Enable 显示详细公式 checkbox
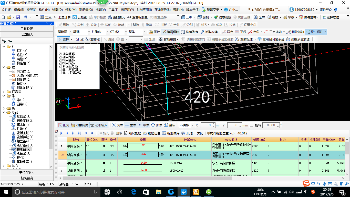The width and height of the screenshot is (350, 197). click(60, 73)
